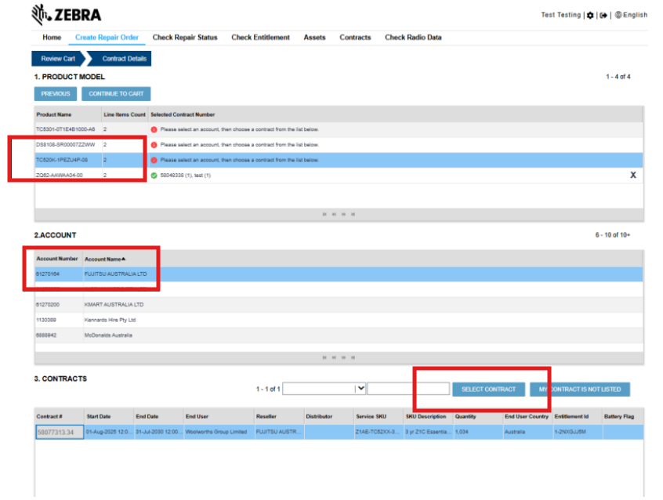Go to previous page of the Product Model table
This screenshot has width=663, height=500.
(334, 215)
